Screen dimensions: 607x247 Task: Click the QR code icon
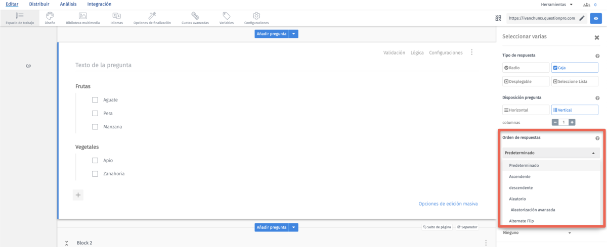[x=498, y=18]
